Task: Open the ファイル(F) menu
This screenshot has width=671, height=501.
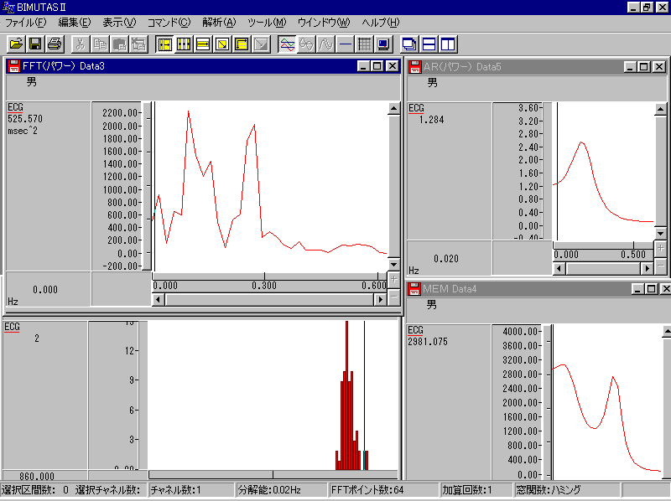Action: pyautogui.click(x=25, y=22)
